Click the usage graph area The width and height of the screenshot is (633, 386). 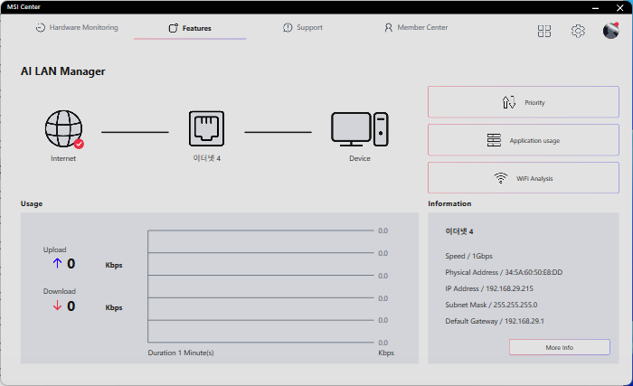tap(260, 287)
